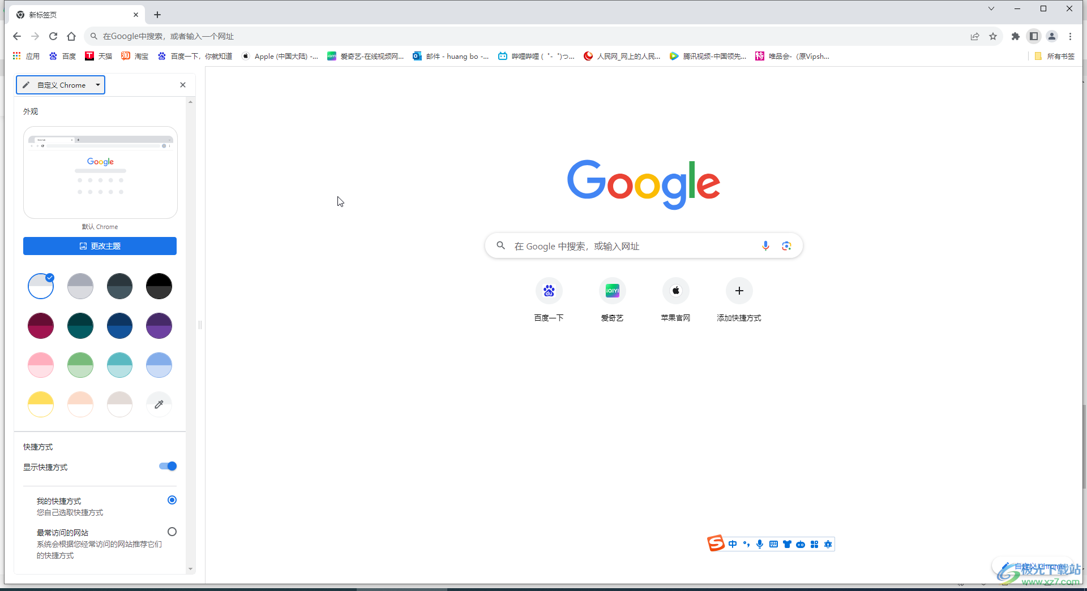
Task: Open the Sogou soft keyboard icon
Action: coord(773,544)
